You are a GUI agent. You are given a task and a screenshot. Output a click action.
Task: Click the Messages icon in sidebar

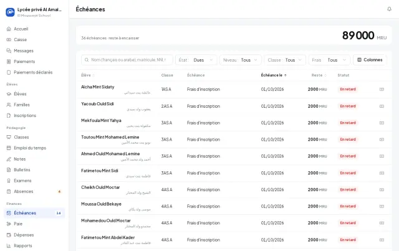(x=9, y=50)
